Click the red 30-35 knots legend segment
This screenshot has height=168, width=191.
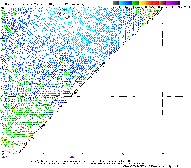click(x=156, y=3)
